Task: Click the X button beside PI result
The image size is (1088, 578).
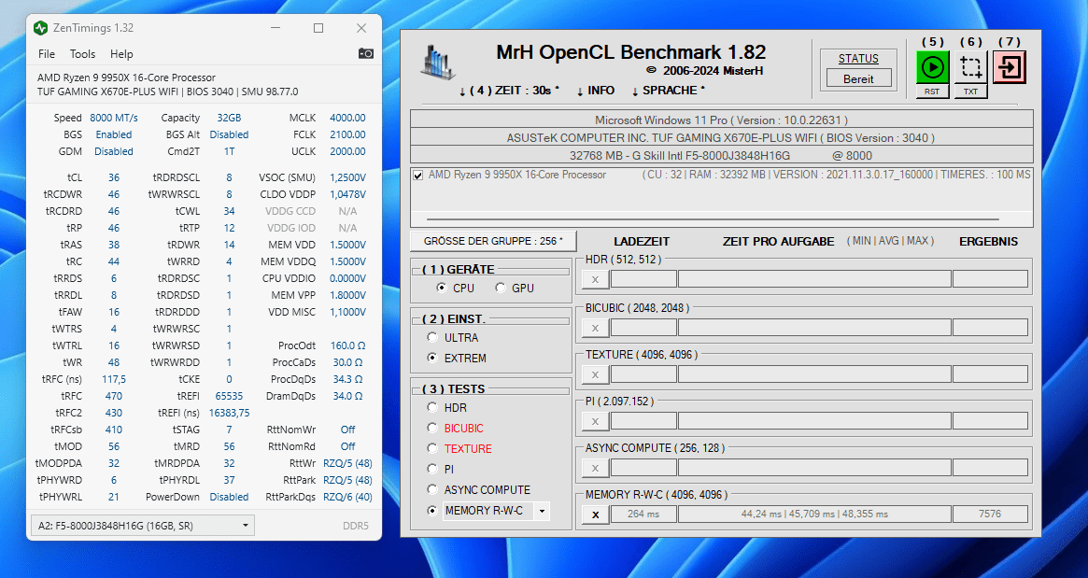Action: tap(595, 421)
